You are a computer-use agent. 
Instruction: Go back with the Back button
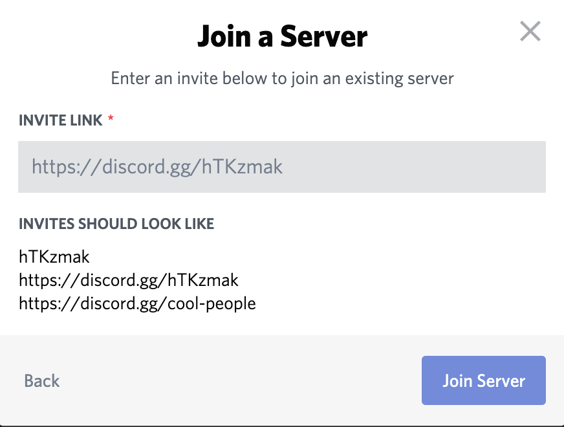pyautogui.click(x=42, y=380)
